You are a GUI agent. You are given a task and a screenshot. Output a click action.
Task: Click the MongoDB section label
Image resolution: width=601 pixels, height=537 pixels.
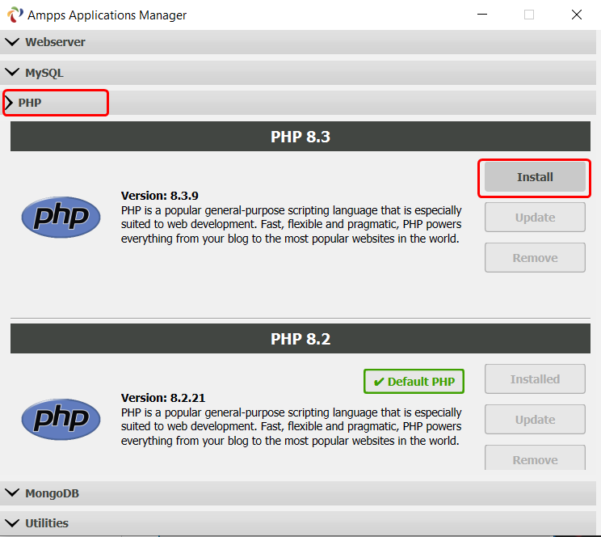[53, 493]
